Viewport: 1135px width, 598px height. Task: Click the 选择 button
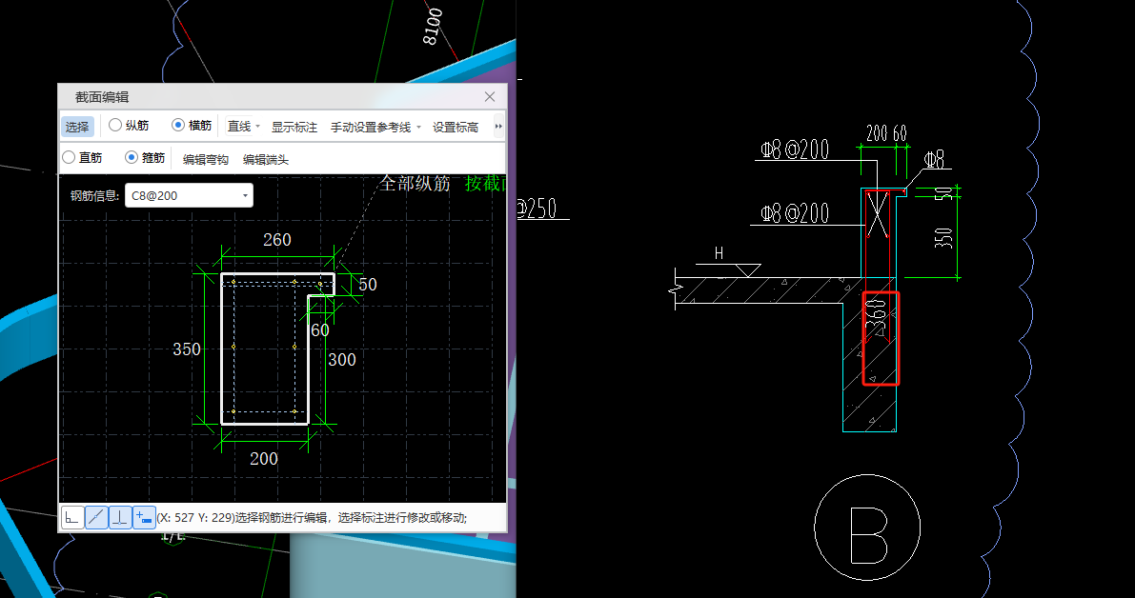[x=77, y=128]
